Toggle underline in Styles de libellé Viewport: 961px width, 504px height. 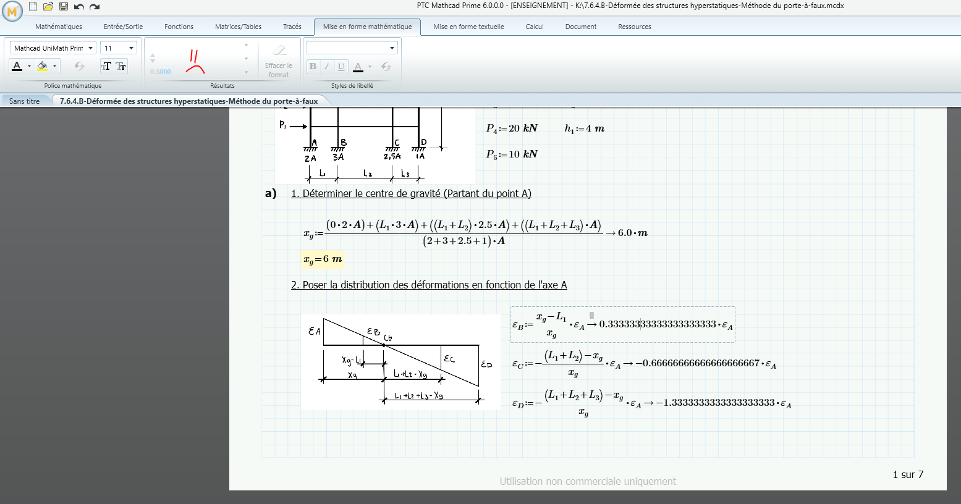(x=341, y=67)
